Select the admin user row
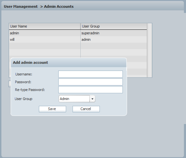 tap(78, 33)
